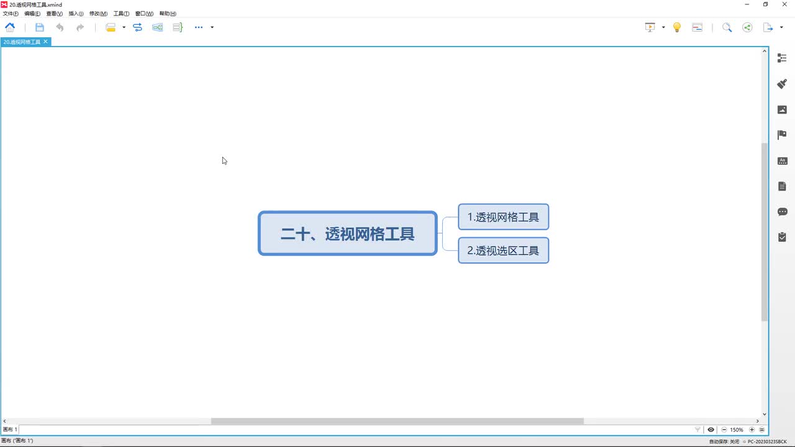Zoom in with the plus button
Screen dimensions: 795x447
(752, 430)
